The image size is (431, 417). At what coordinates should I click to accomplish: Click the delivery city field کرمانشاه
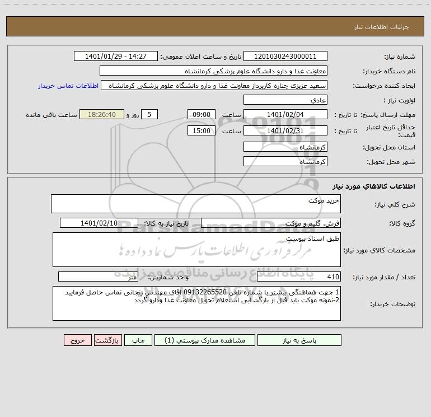coord(285,162)
